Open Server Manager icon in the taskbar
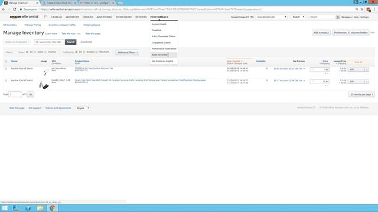The image size is (378, 212). click(16, 208)
